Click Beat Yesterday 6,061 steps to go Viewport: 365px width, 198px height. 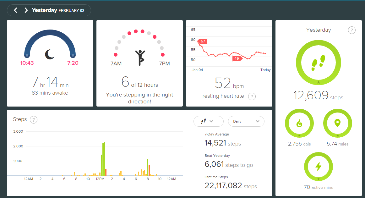click(229, 161)
